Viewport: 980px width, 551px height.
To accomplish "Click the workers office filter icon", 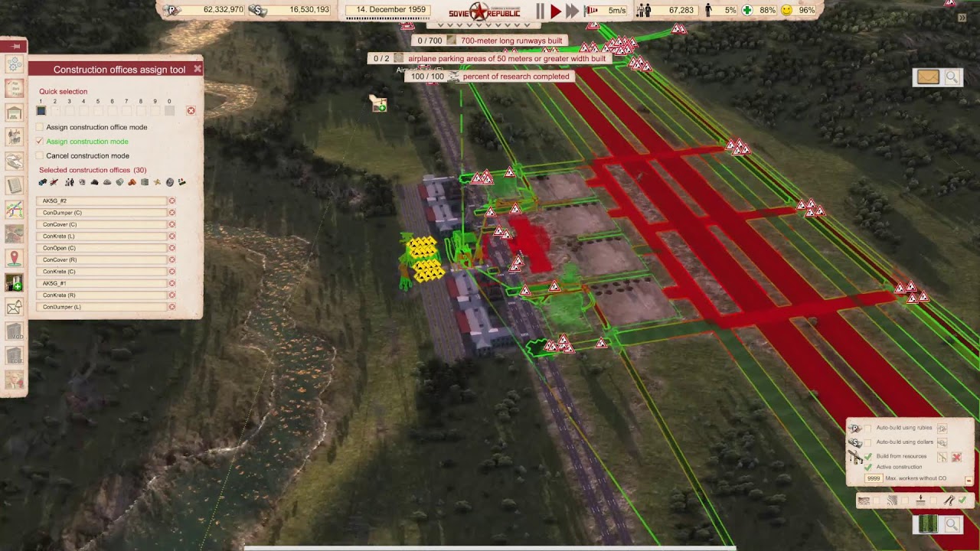I will (x=69, y=182).
